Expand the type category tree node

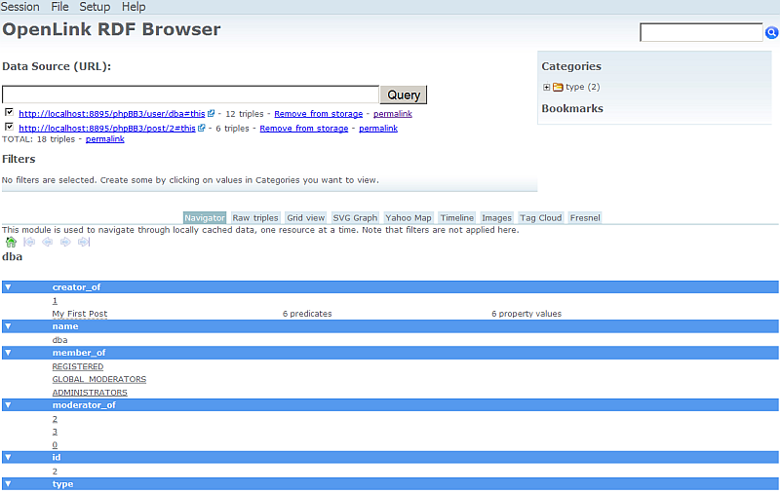tap(546, 88)
